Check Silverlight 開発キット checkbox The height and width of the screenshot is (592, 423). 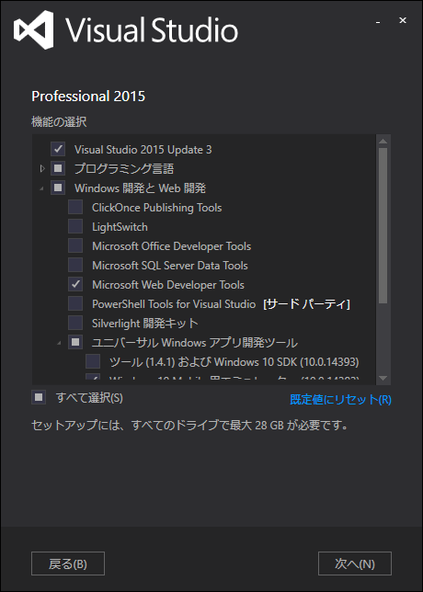(75, 324)
